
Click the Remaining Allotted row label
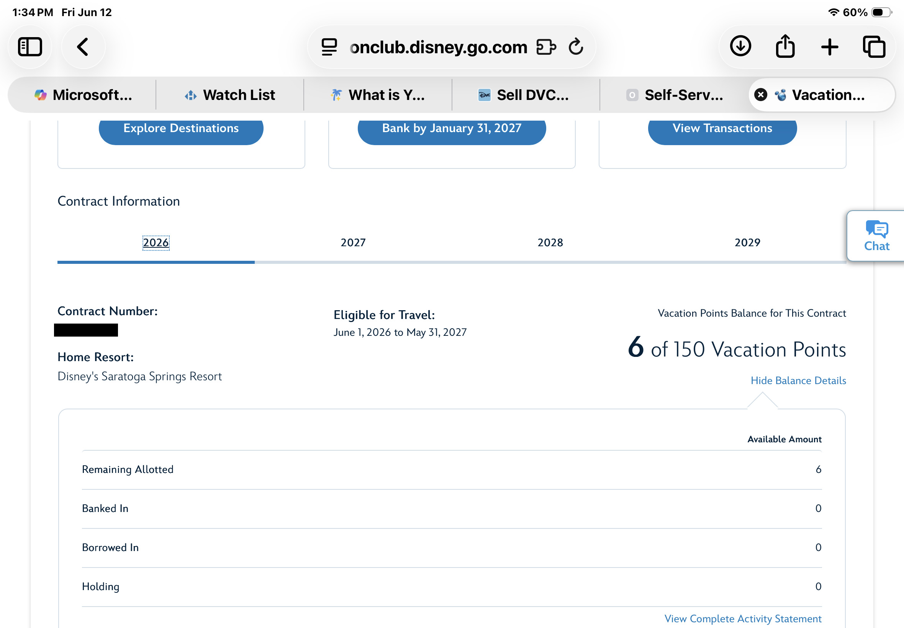tap(128, 469)
